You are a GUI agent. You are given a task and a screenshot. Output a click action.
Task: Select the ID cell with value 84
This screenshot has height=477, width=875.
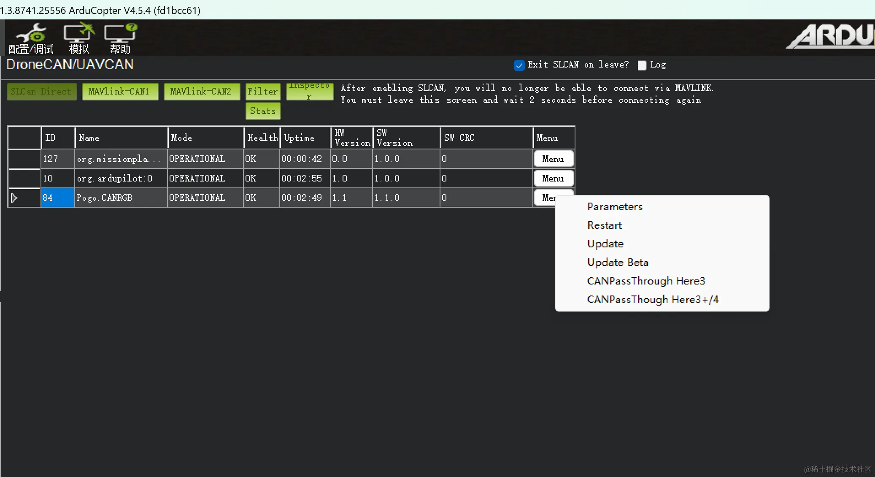(x=57, y=198)
